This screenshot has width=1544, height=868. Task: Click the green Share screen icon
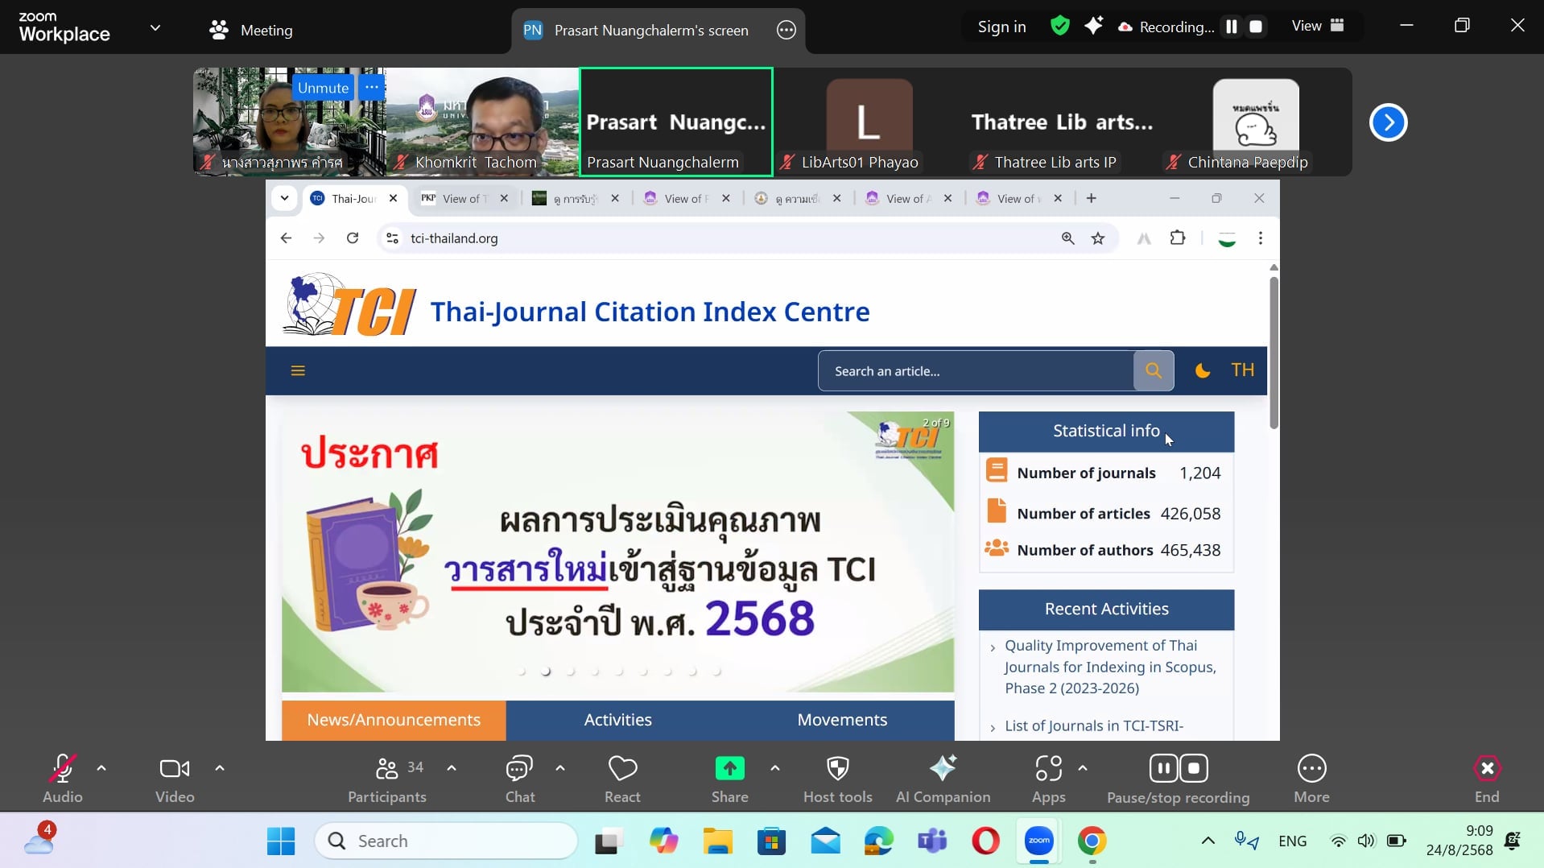pos(729,769)
